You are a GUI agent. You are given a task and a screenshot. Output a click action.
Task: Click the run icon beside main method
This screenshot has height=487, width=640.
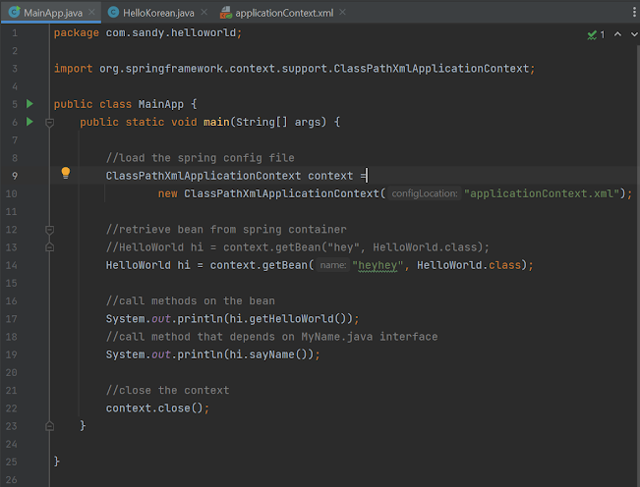pos(29,122)
